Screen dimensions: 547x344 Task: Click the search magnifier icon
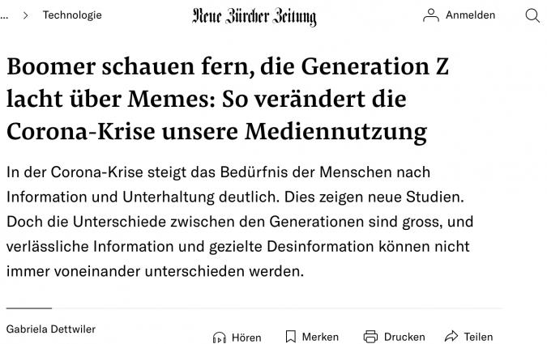[x=532, y=15]
